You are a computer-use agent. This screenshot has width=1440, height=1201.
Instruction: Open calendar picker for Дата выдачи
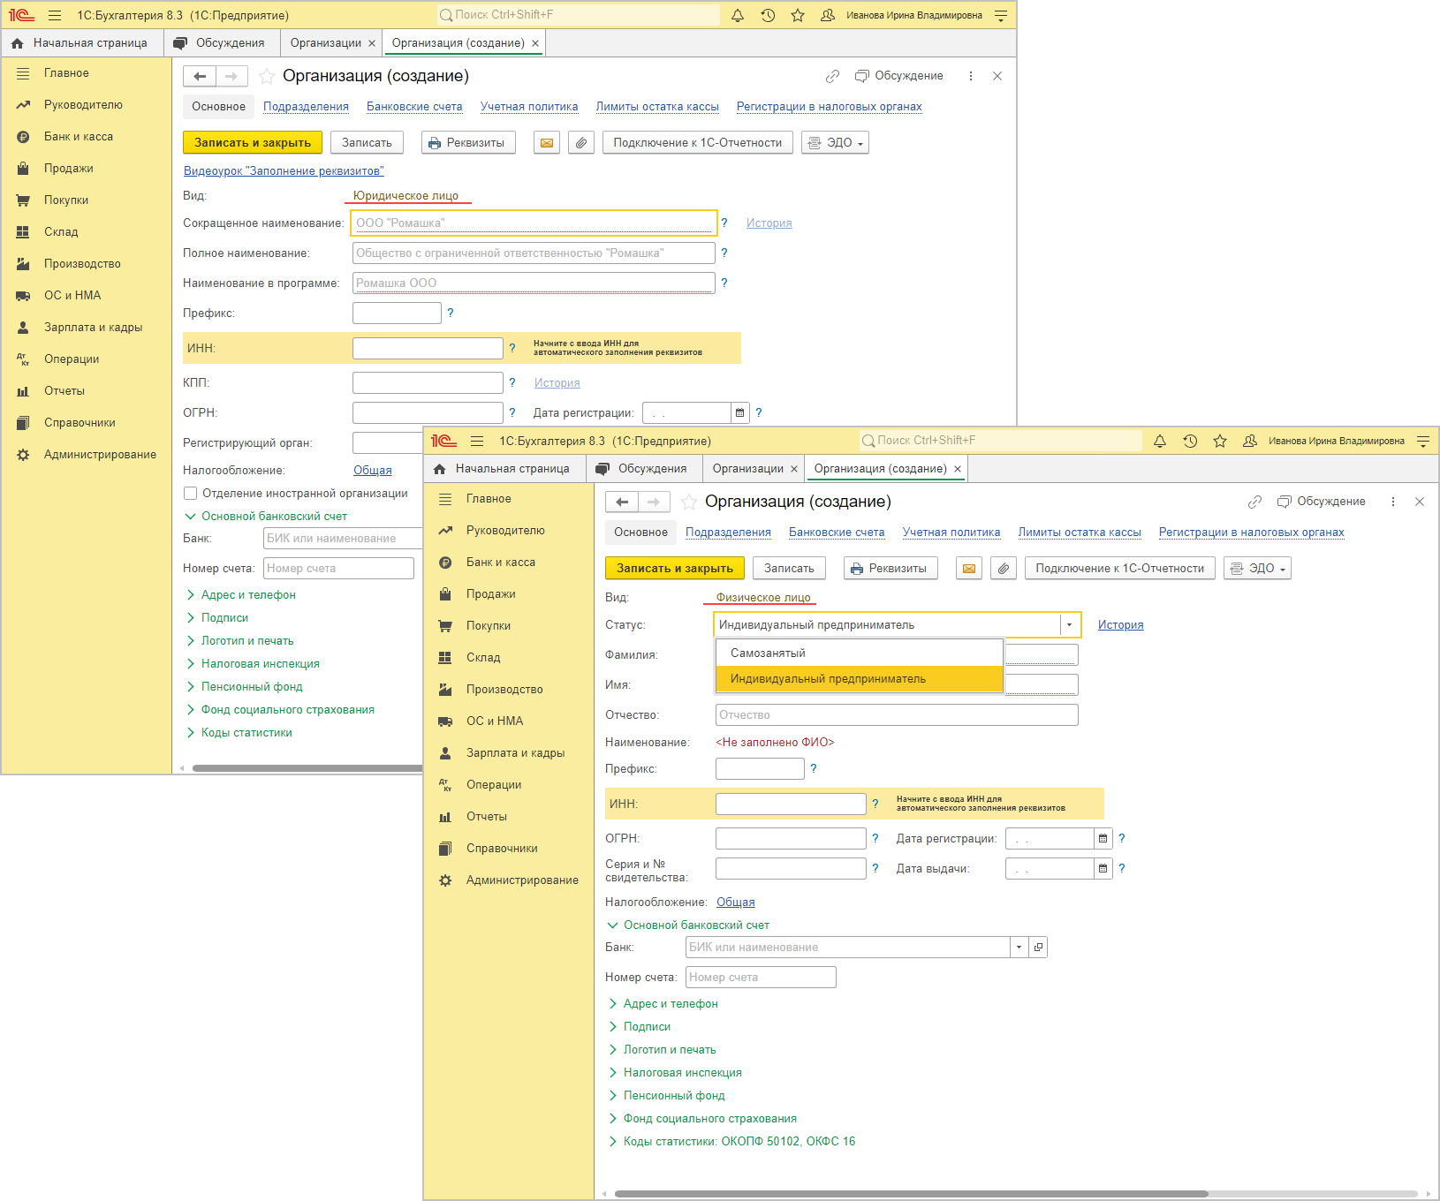tap(1103, 868)
